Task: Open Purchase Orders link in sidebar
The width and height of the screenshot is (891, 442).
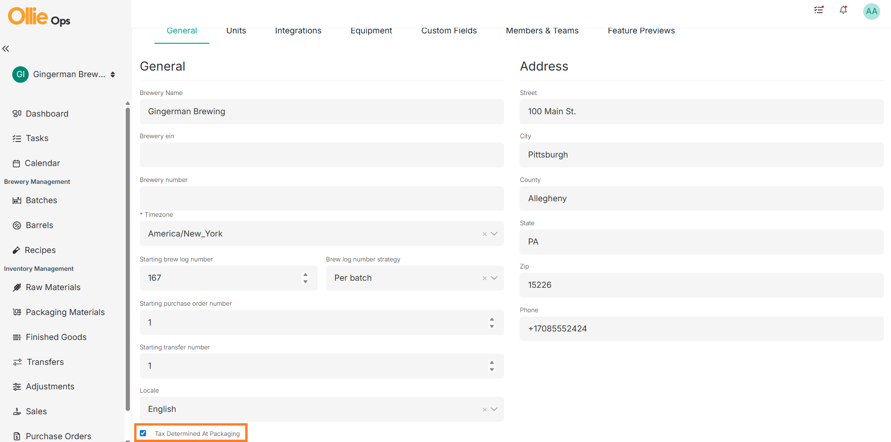Action: click(58, 436)
